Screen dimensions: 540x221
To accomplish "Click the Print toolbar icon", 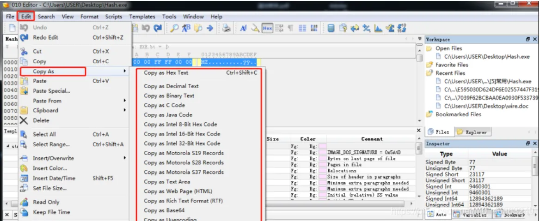I will 227,29.
